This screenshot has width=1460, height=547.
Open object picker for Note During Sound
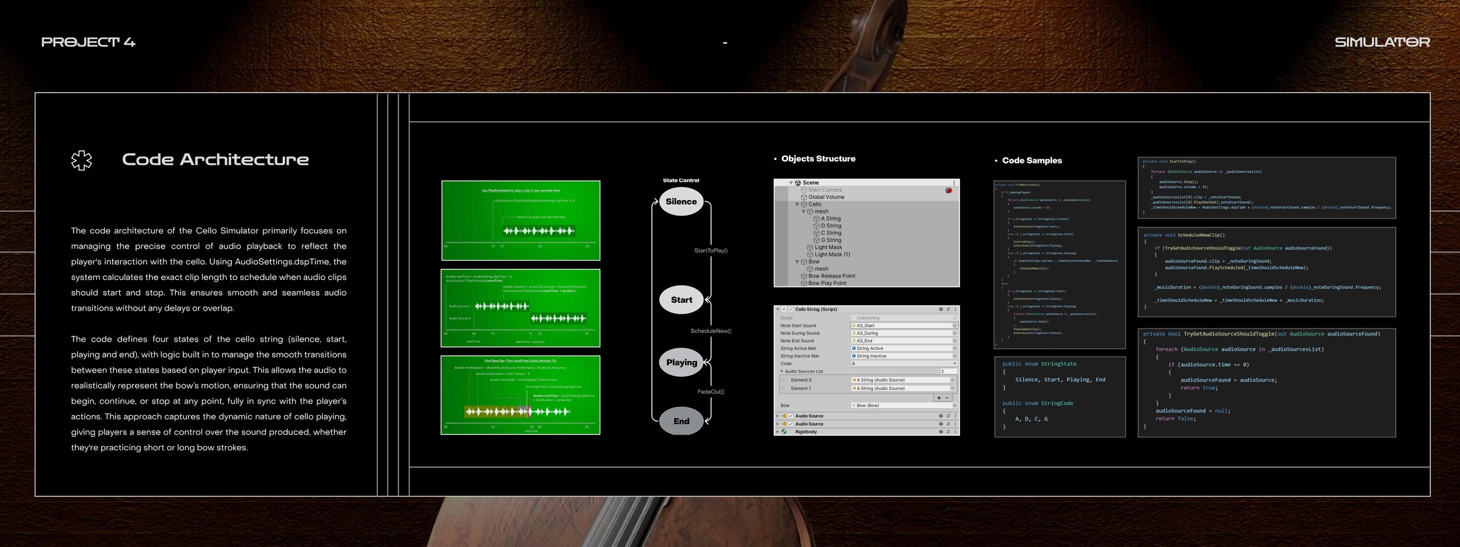(x=955, y=333)
